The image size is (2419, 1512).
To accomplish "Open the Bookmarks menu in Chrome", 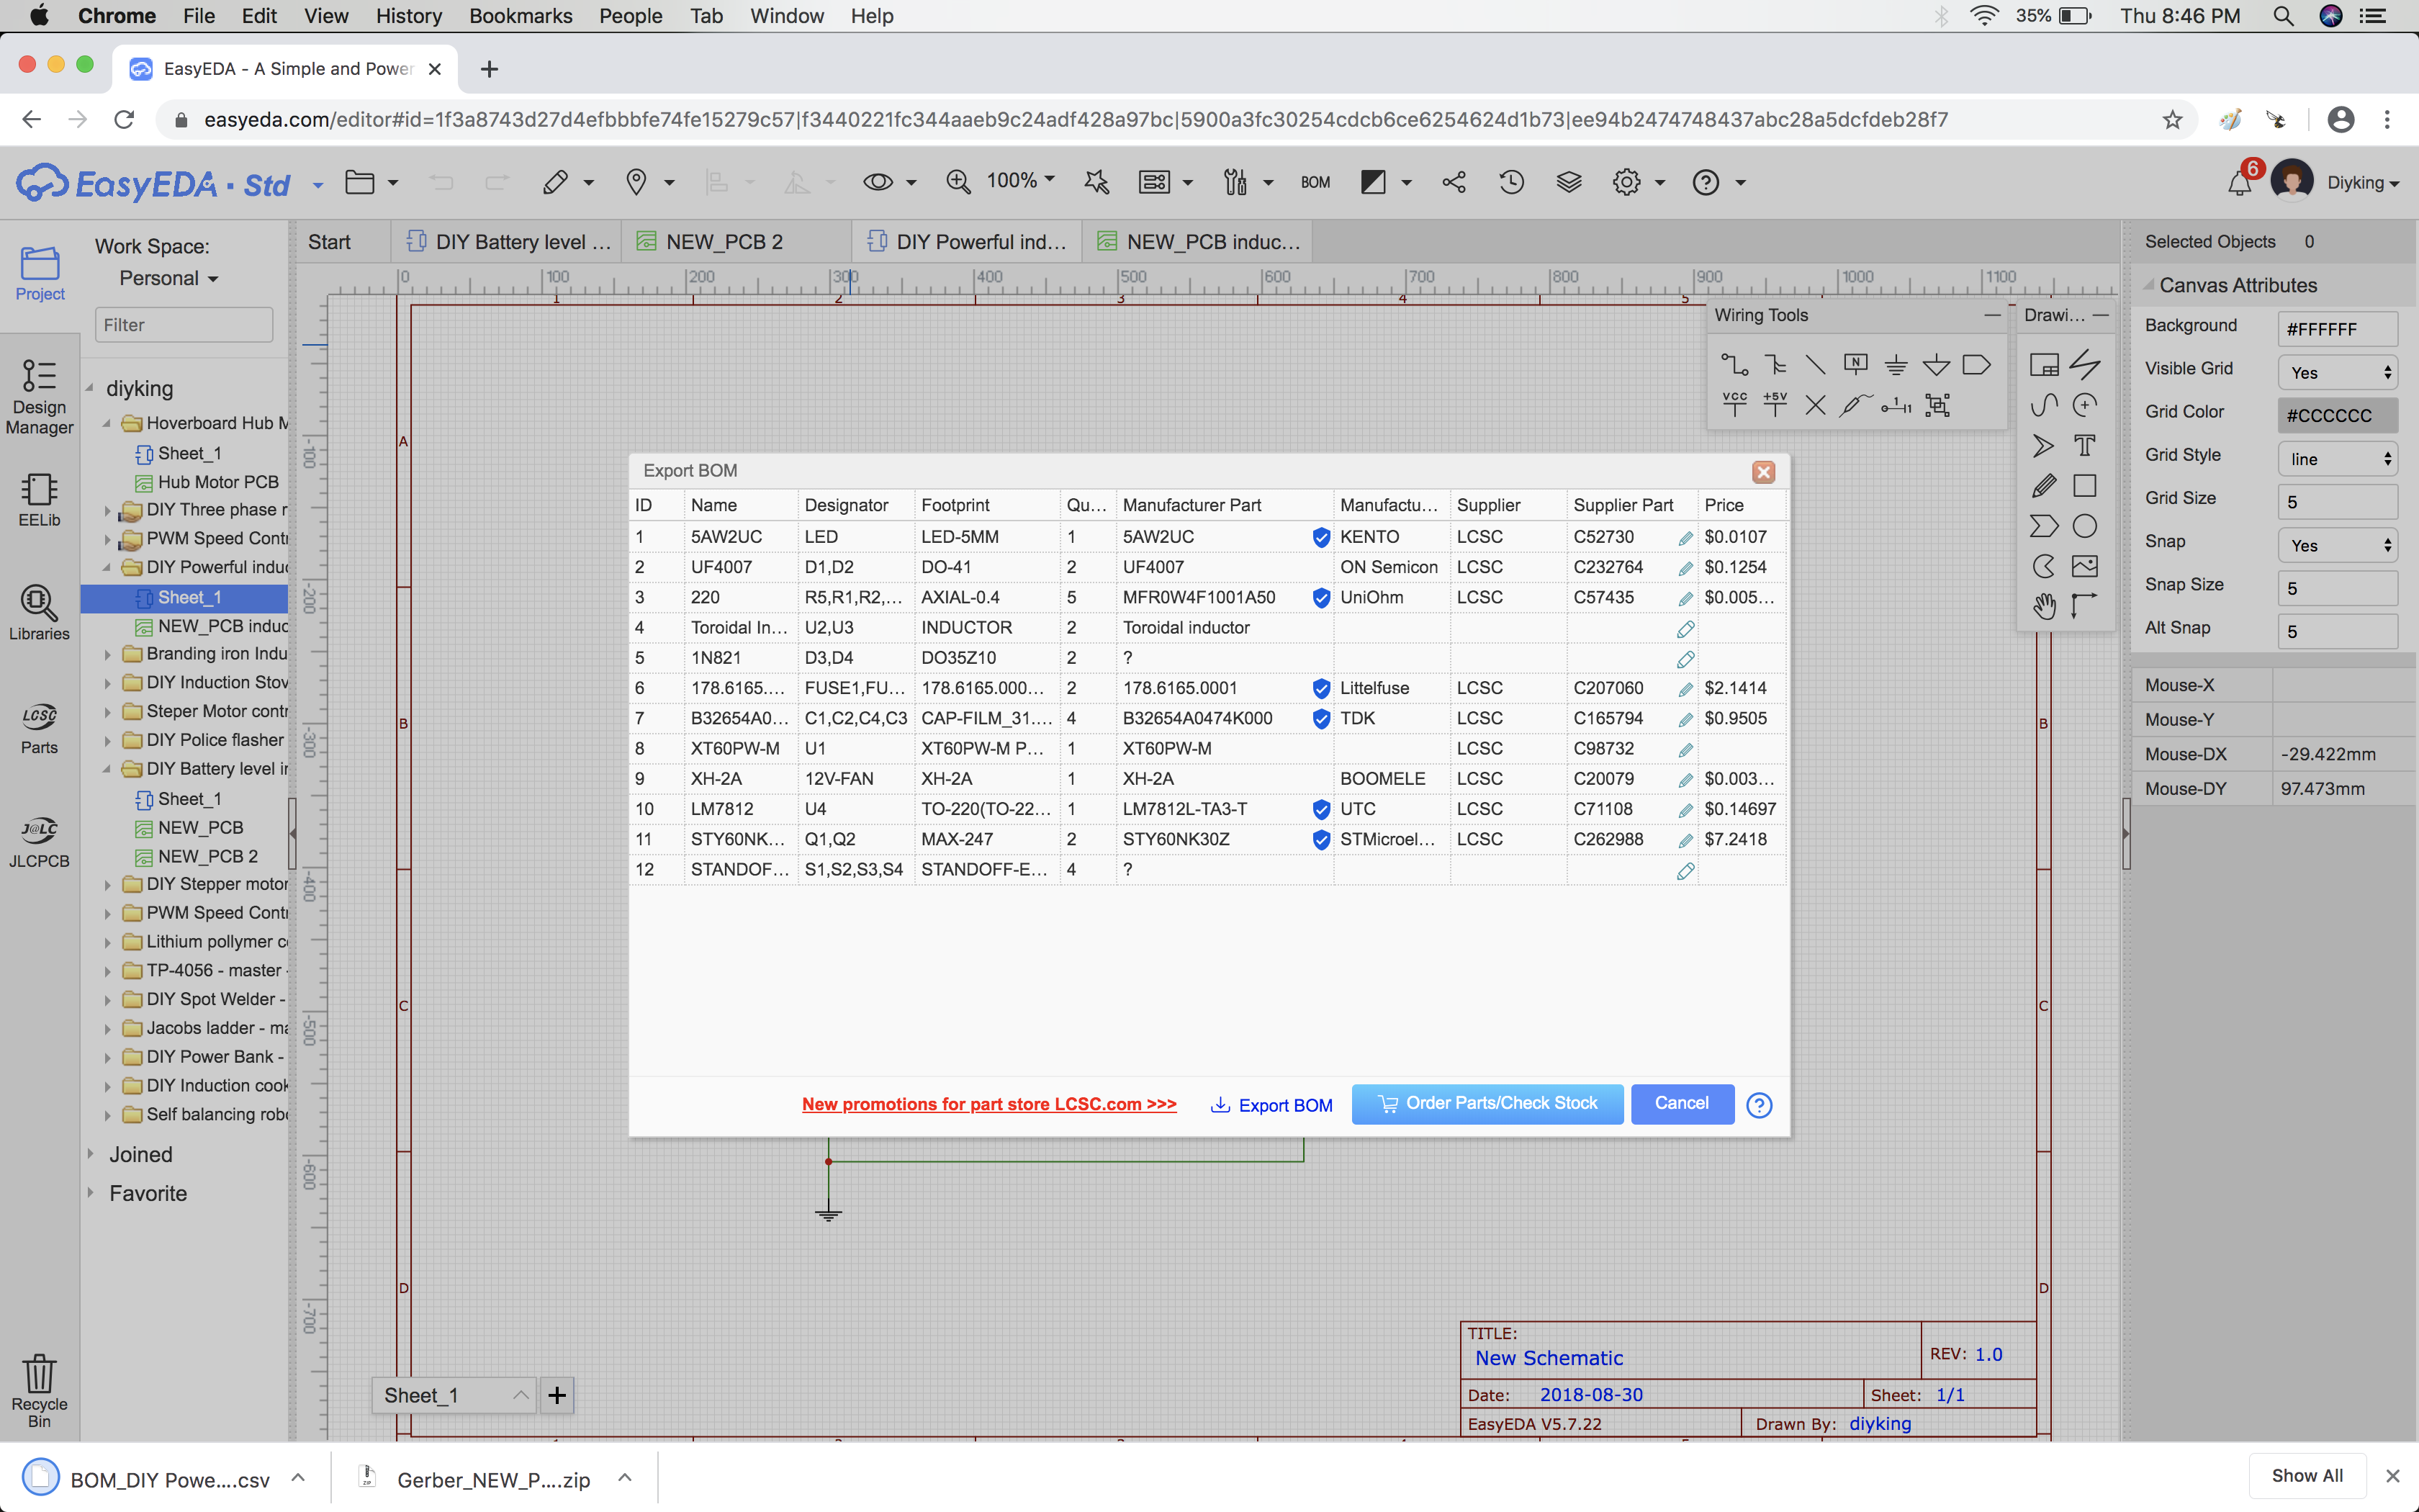I will coord(521,16).
